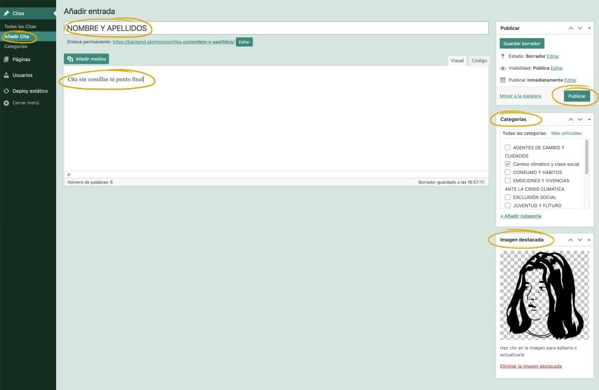Screen dimensions: 599x390
Task: Click the Páginas pages icon
Action: pos(6,59)
